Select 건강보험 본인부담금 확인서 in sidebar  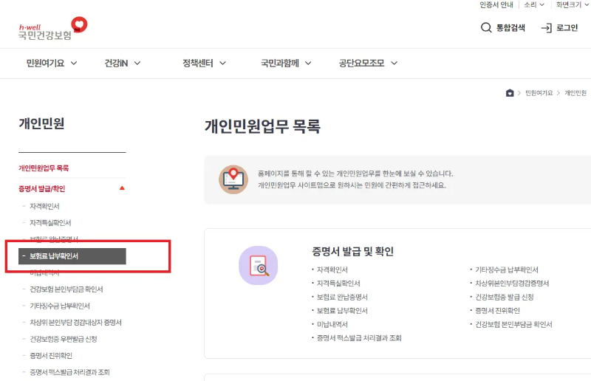[x=66, y=289]
